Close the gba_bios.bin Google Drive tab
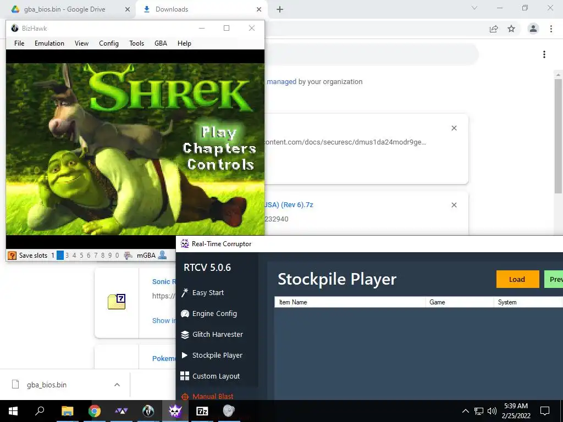 coord(127,10)
